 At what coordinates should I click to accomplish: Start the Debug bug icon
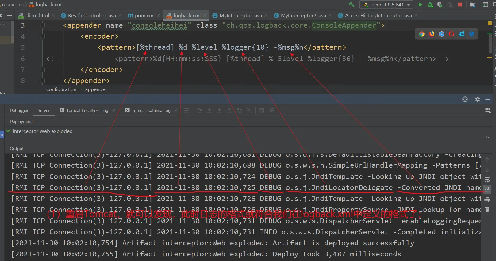point(430,5)
